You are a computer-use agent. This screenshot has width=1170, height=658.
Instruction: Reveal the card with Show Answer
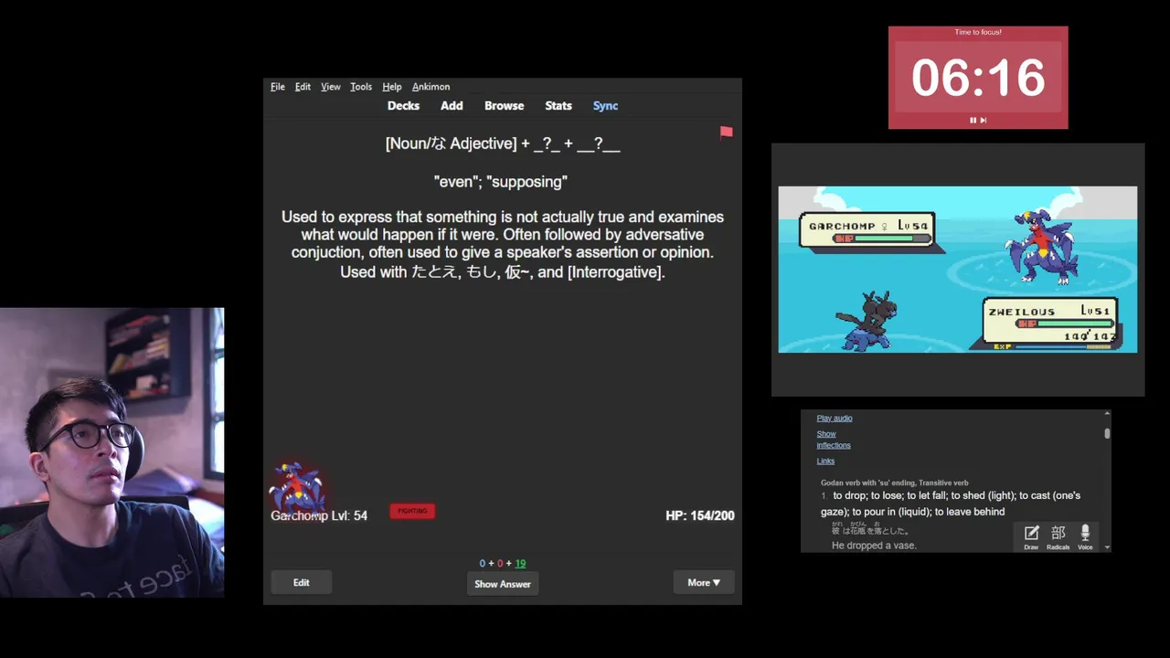[x=503, y=584]
